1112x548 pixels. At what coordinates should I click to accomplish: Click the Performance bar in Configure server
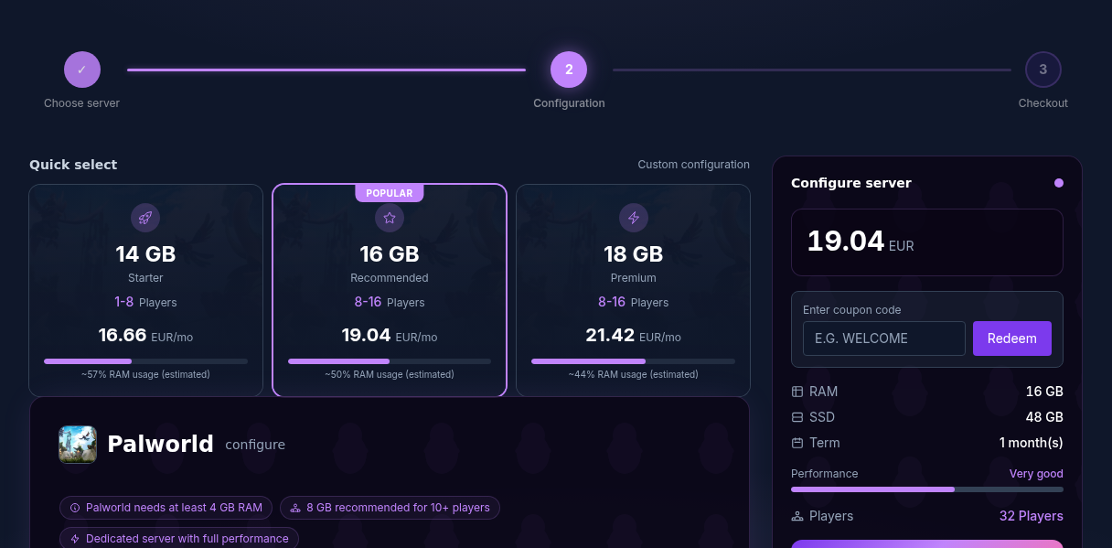[x=927, y=489]
